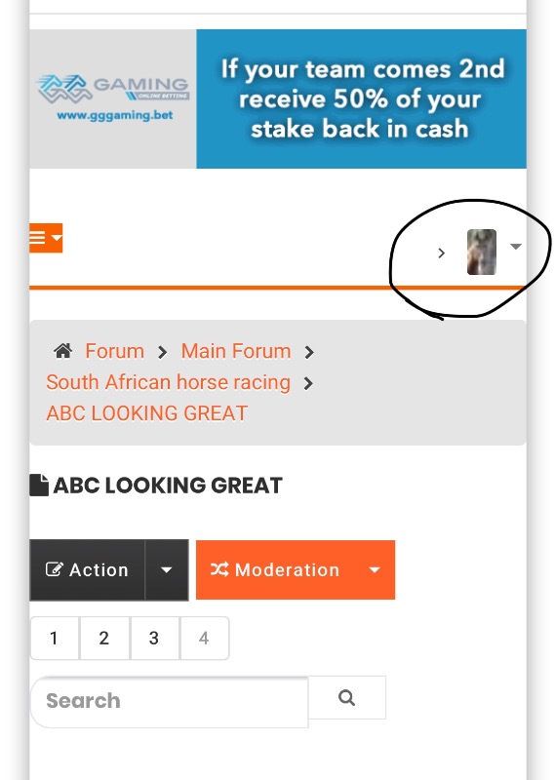Screen dimensions: 555x780
Task: Click the user avatar thumbnail
Action: [481, 252]
